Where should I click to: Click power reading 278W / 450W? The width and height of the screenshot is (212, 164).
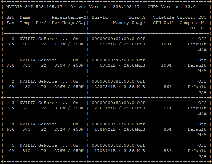(x=69, y=151)
